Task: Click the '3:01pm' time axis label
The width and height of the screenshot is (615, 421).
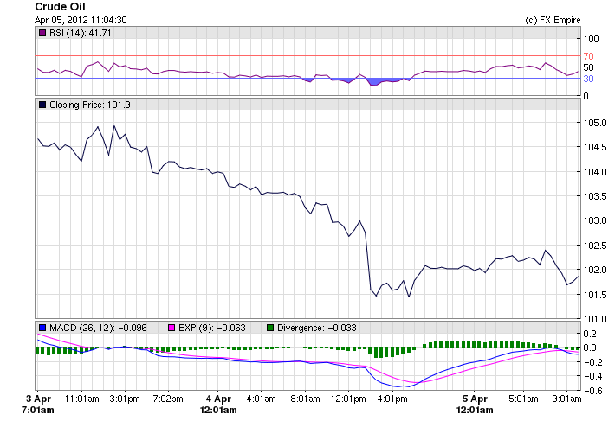Action: click(x=125, y=399)
